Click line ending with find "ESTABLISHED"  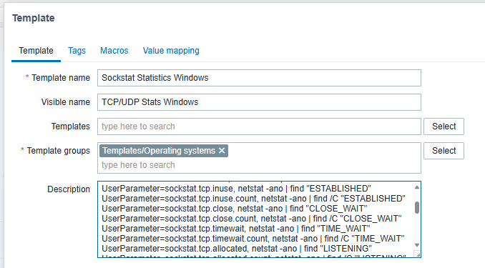pos(237,189)
